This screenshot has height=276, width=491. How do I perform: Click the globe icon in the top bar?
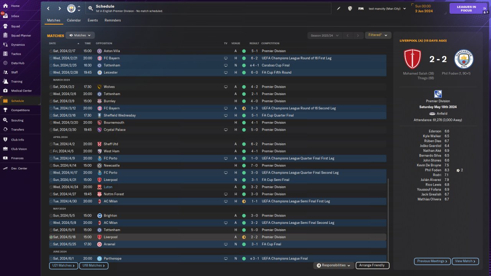tap(350, 8)
